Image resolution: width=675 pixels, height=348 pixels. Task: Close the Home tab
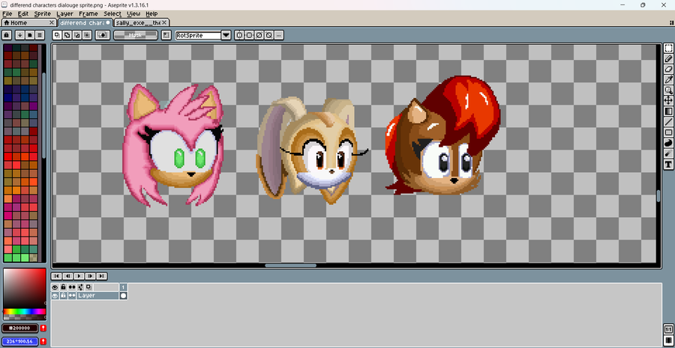click(52, 22)
